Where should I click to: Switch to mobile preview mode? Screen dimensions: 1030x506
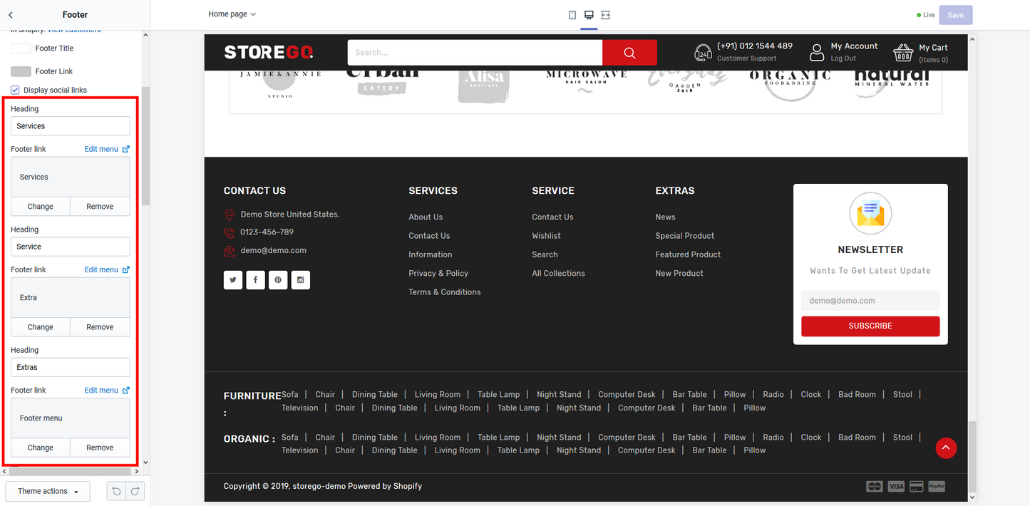click(572, 14)
